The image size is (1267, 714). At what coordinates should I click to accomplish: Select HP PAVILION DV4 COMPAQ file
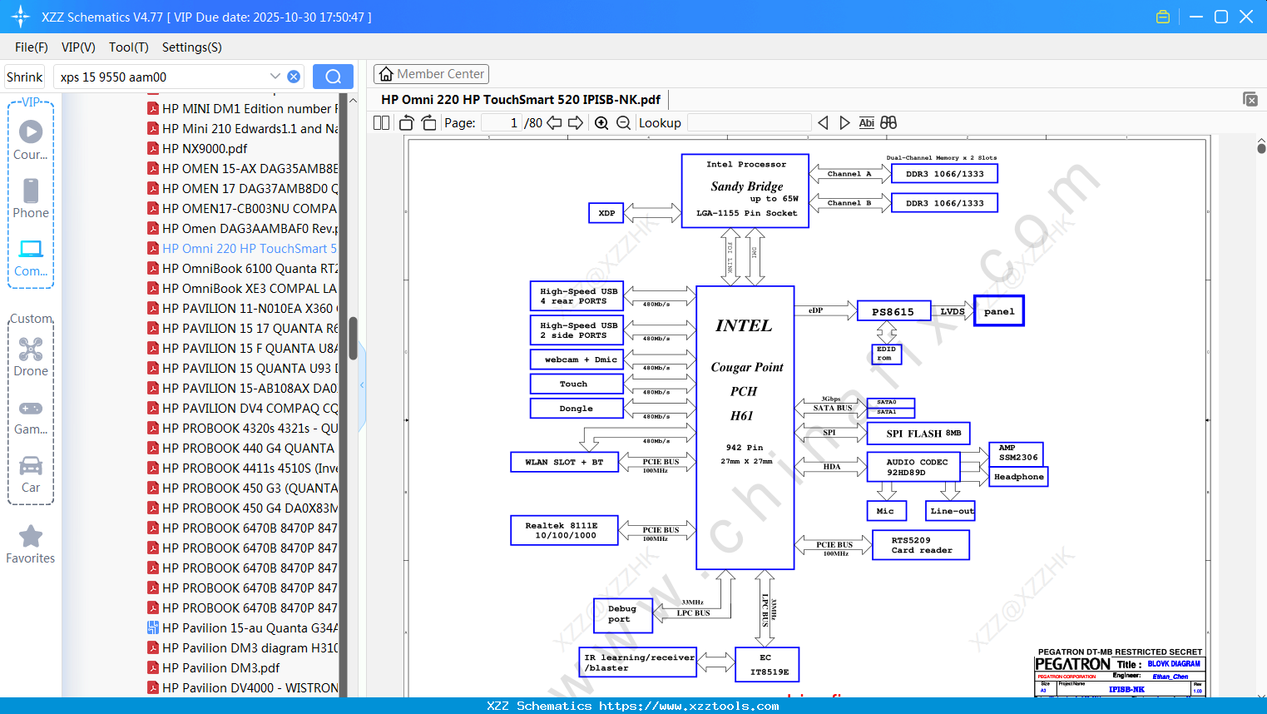[x=243, y=409]
